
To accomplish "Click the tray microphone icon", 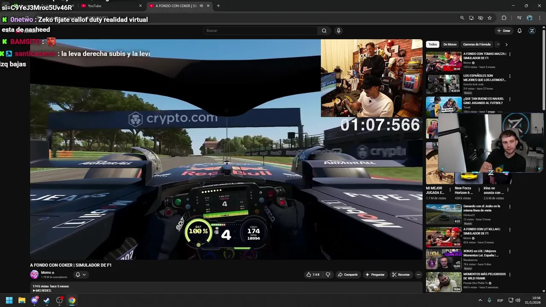I will [489, 300].
